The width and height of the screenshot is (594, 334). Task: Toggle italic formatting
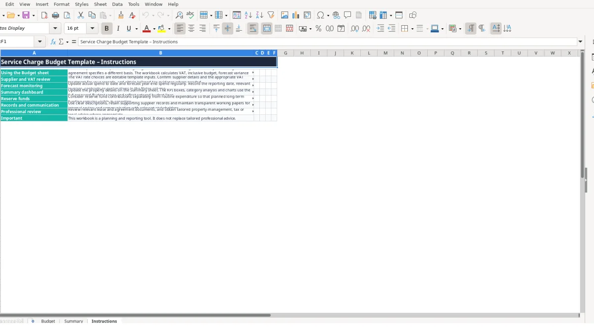point(118,29)
